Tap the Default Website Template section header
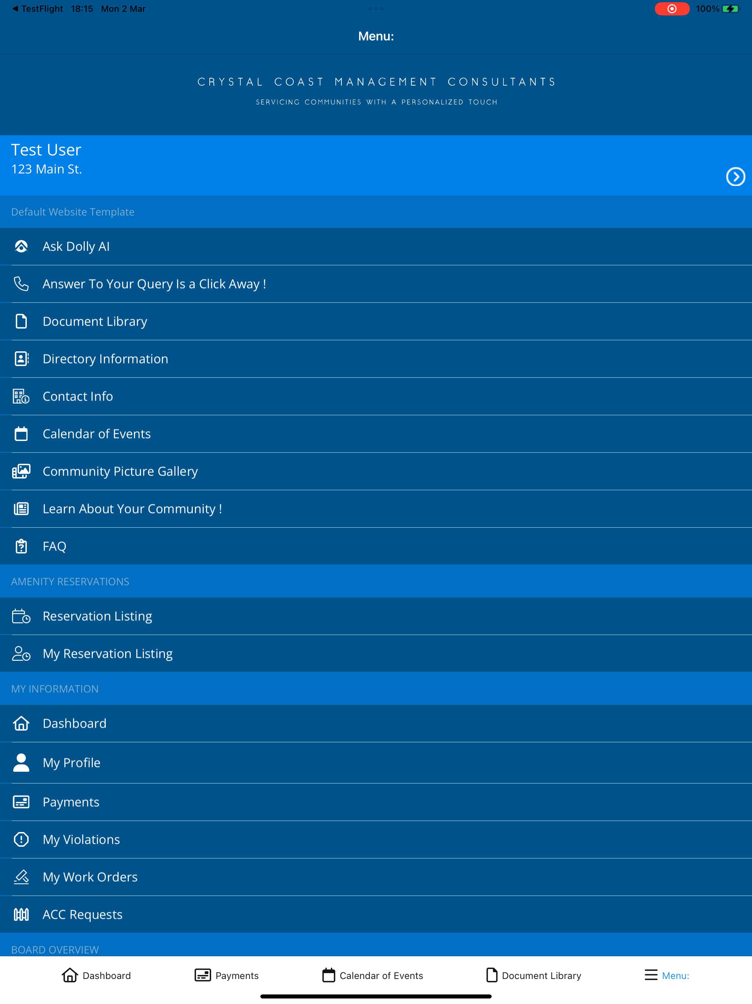The height and width of the screenshot is (1004, 752). pos(376,212)
